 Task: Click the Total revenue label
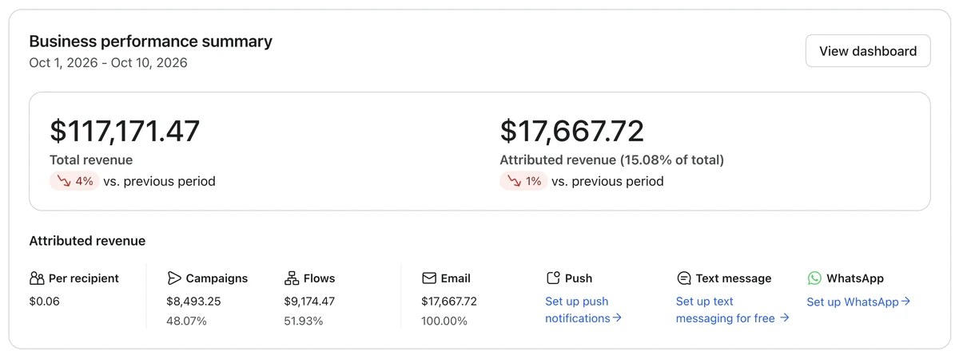coord(91,160)
